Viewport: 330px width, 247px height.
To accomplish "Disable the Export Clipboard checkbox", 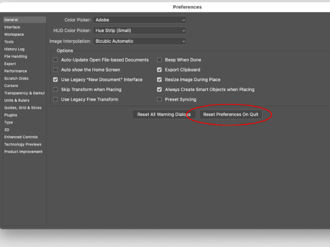I will pos(159,70).
